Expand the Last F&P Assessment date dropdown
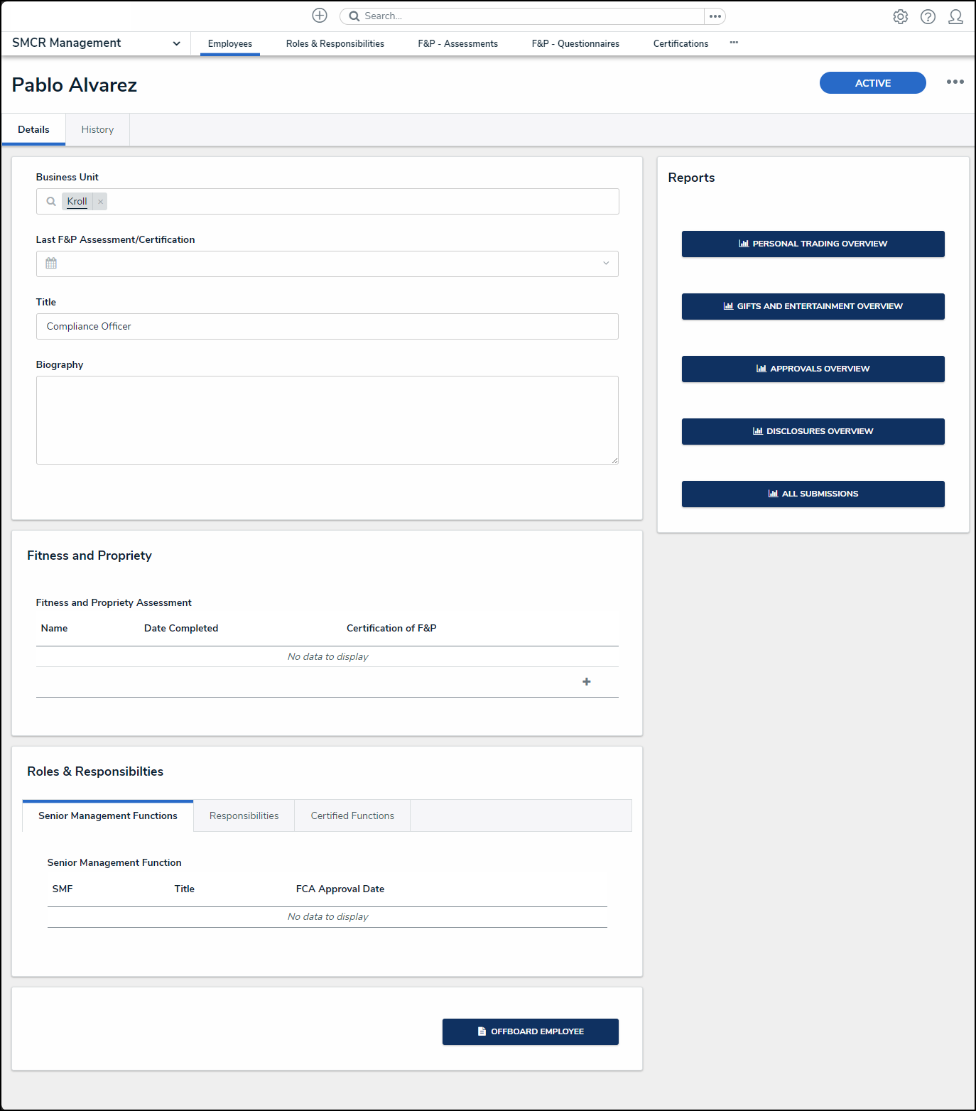This screenshot has height=1111, width=976. [x=605, y=264]
